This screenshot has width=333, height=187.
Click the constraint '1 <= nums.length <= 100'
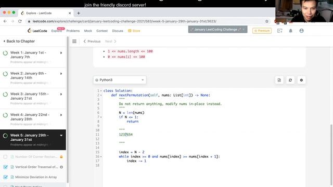[x=130, y=51]
